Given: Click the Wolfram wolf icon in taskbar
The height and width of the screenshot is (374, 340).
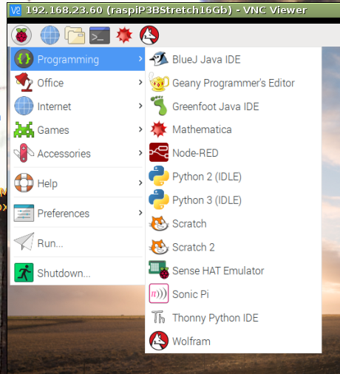Looking at the screenshot, I should 149,35.
